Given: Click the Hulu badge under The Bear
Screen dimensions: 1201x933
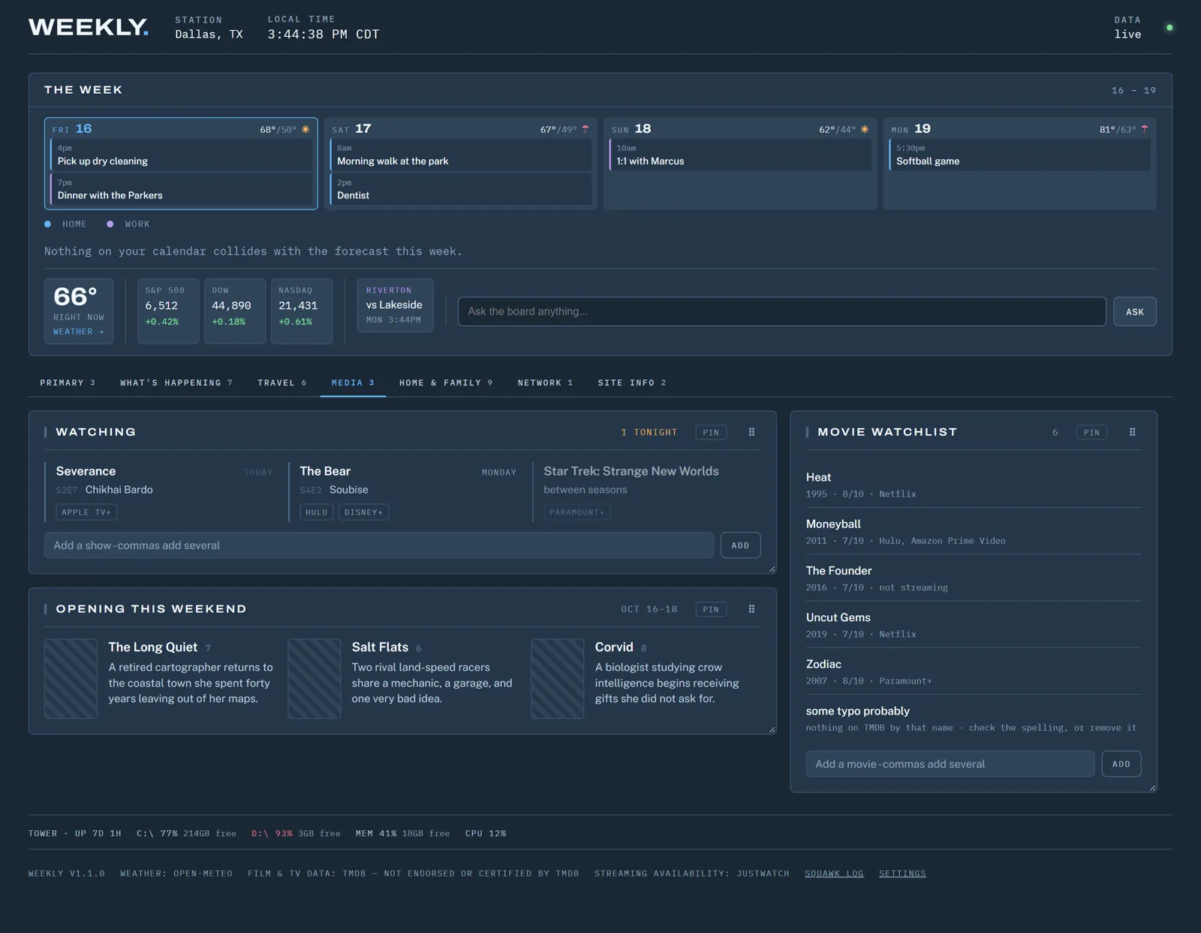Looking at the screenshot, I should coord(316,512).
